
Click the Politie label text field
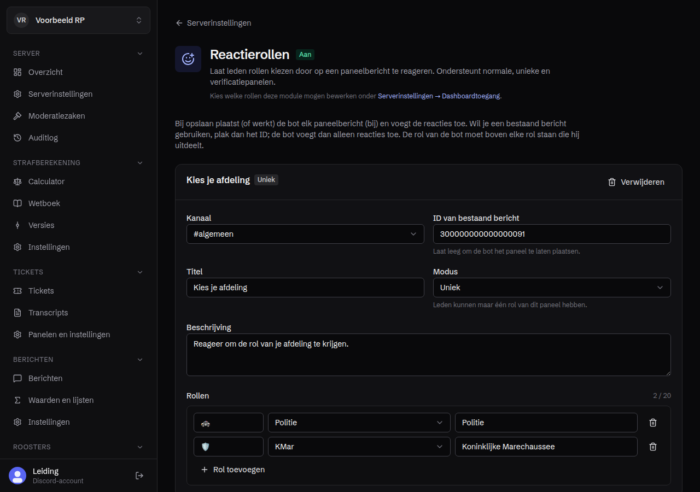(x=546, y=423)
